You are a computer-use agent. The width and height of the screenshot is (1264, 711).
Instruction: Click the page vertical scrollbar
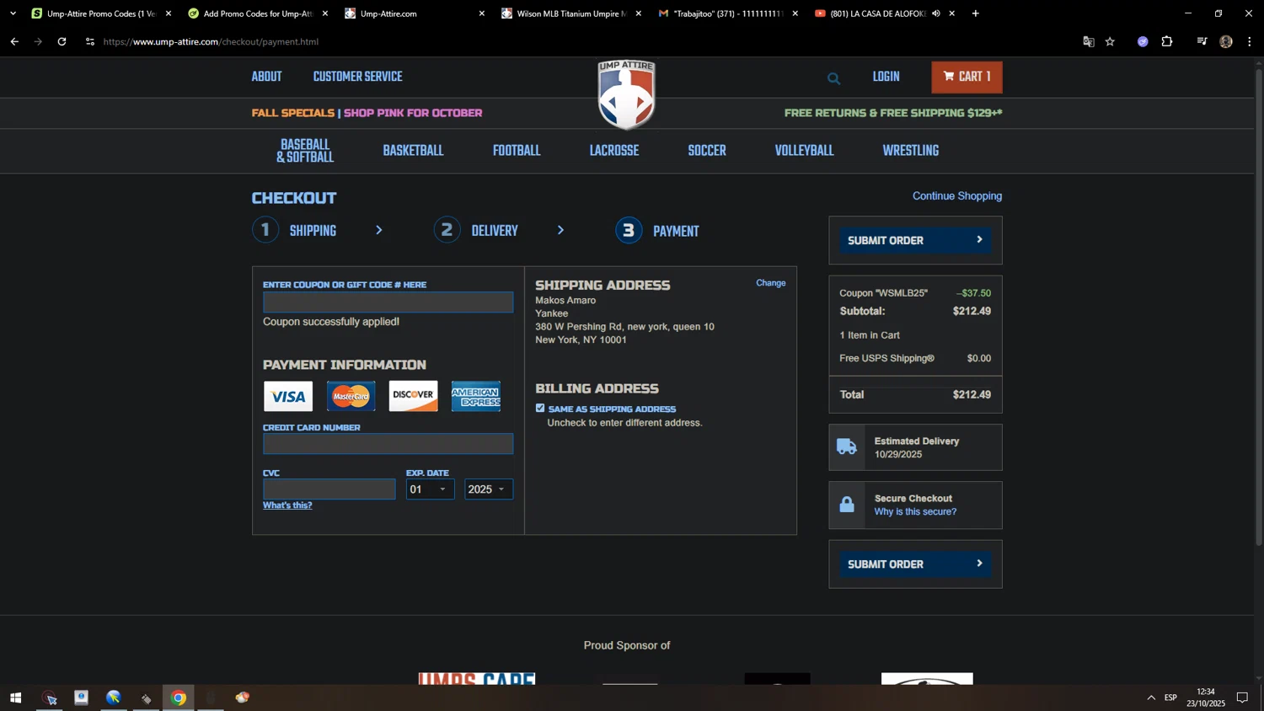click(x=1259, y=307)
